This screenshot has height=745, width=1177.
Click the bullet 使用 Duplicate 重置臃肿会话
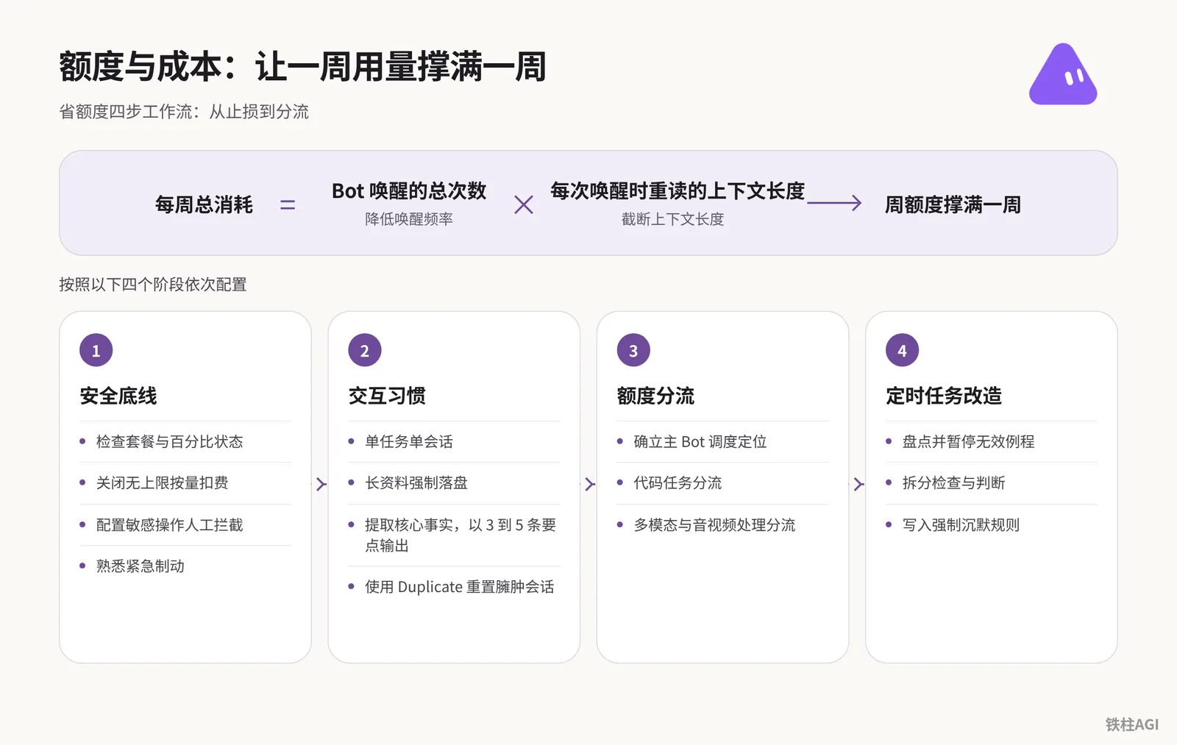click(460, 587)
